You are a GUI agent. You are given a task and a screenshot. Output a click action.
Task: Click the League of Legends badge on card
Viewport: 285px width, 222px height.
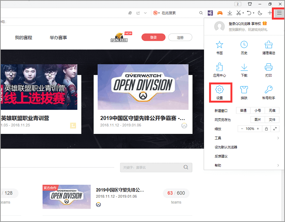(73, 126)
